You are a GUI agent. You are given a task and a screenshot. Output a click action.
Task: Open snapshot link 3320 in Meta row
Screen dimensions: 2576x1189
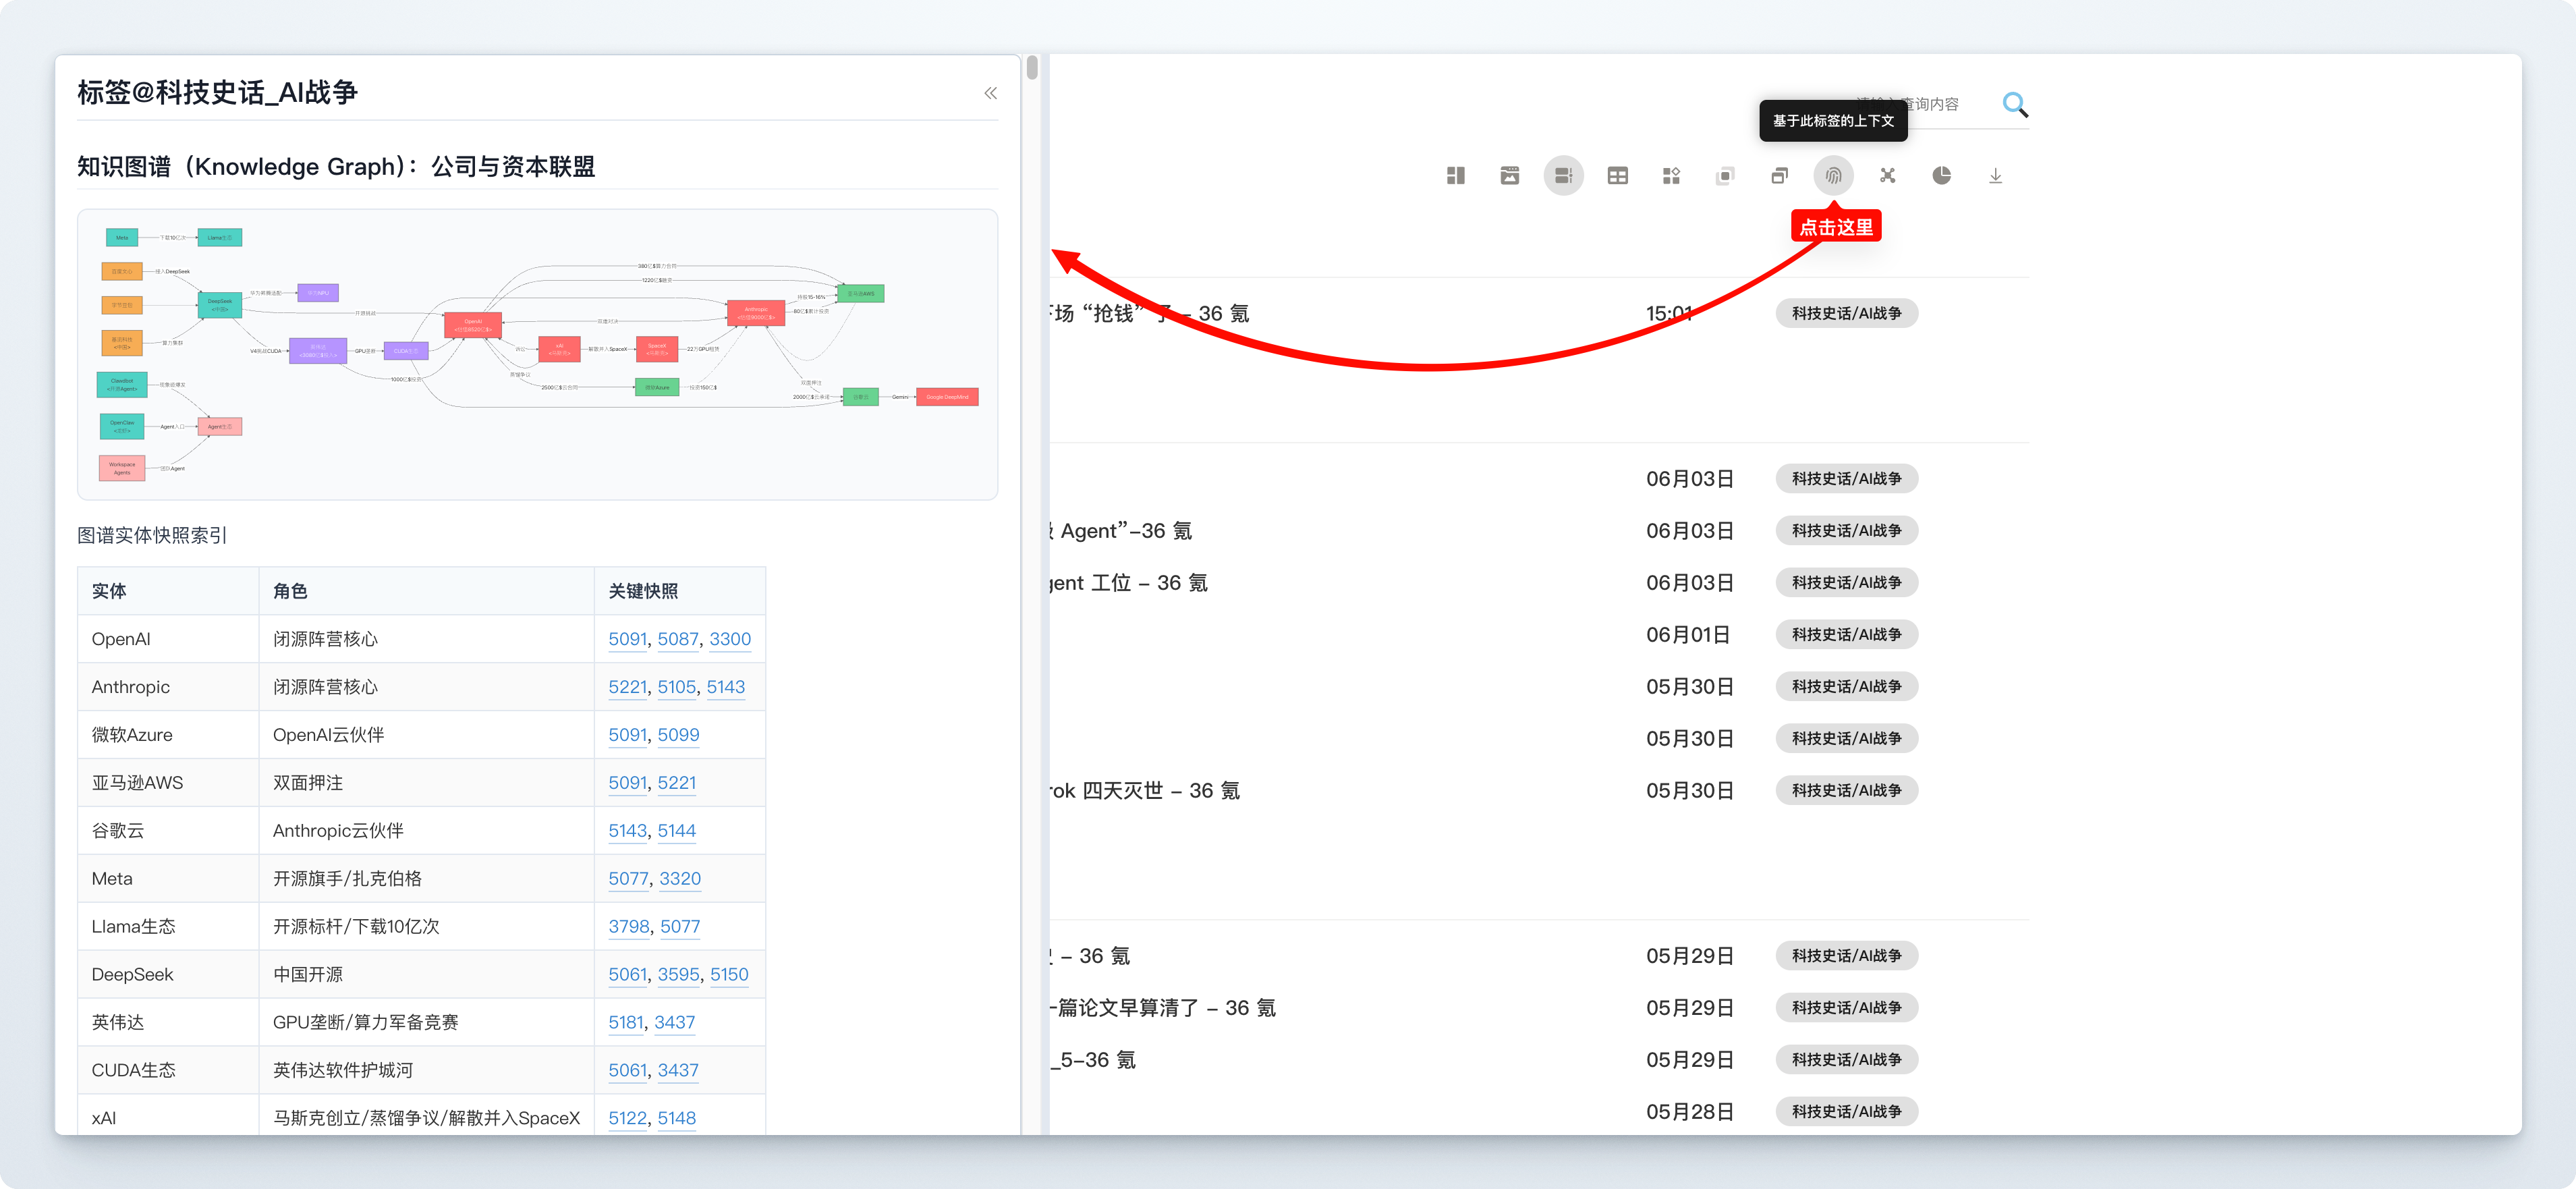pos(680,879)
